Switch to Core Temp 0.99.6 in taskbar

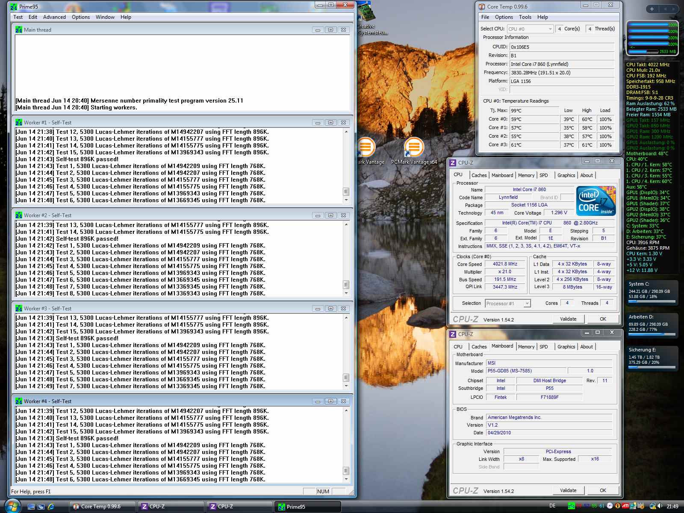click(x=102, y=507)
